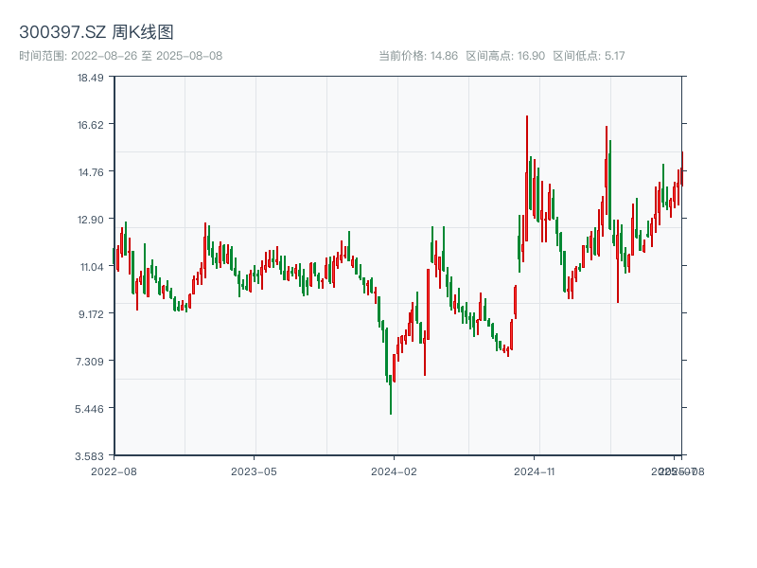Click the tallest red candle near 16.90 high
This screenshot has height=568, width=757.
(527, 178)
